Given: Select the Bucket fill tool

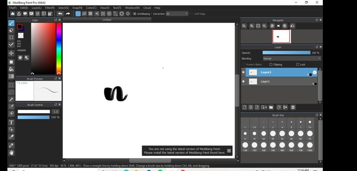Looking at the screenshot, I should click(x=11, y=69).
